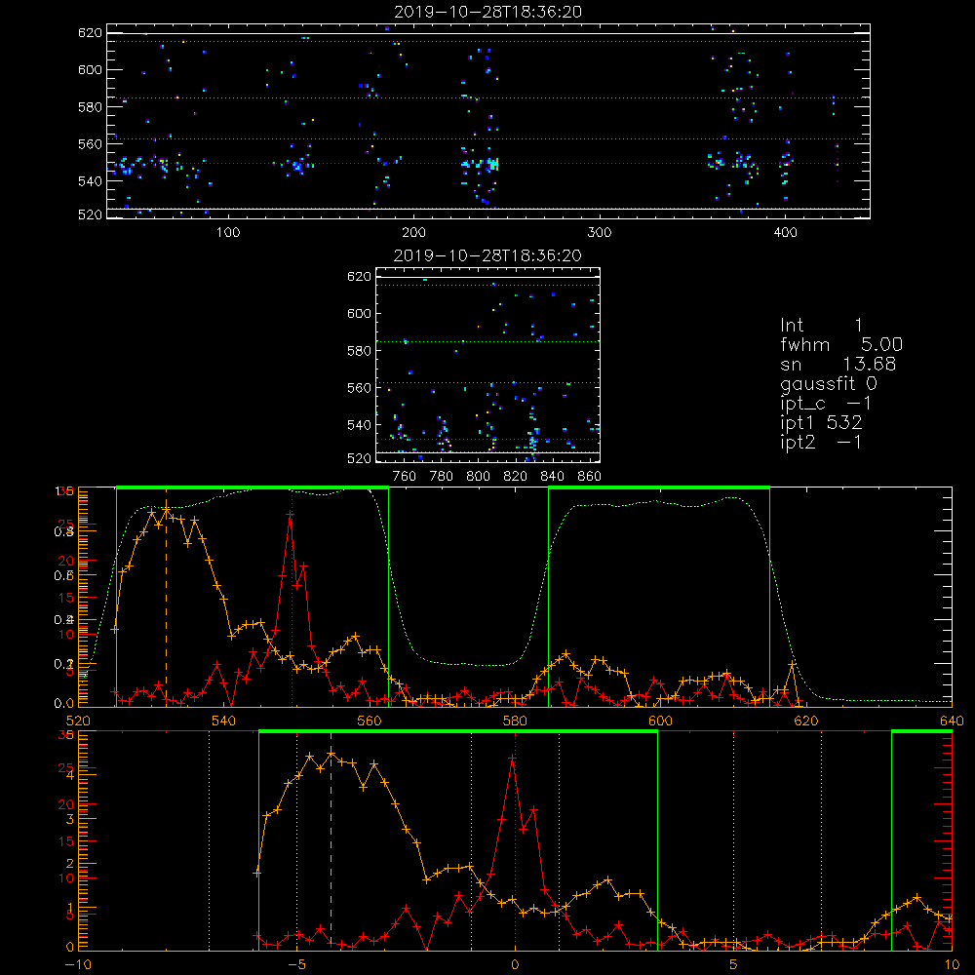Click x-axis label 300 on top plot

[x=600, y=233]
